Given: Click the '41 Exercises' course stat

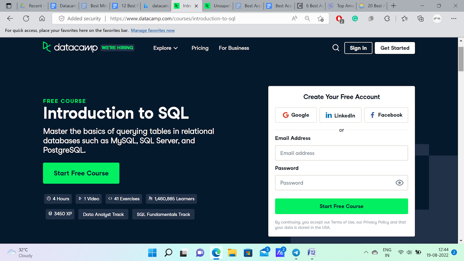Looking at the screenshot, I should pos(124,199).
